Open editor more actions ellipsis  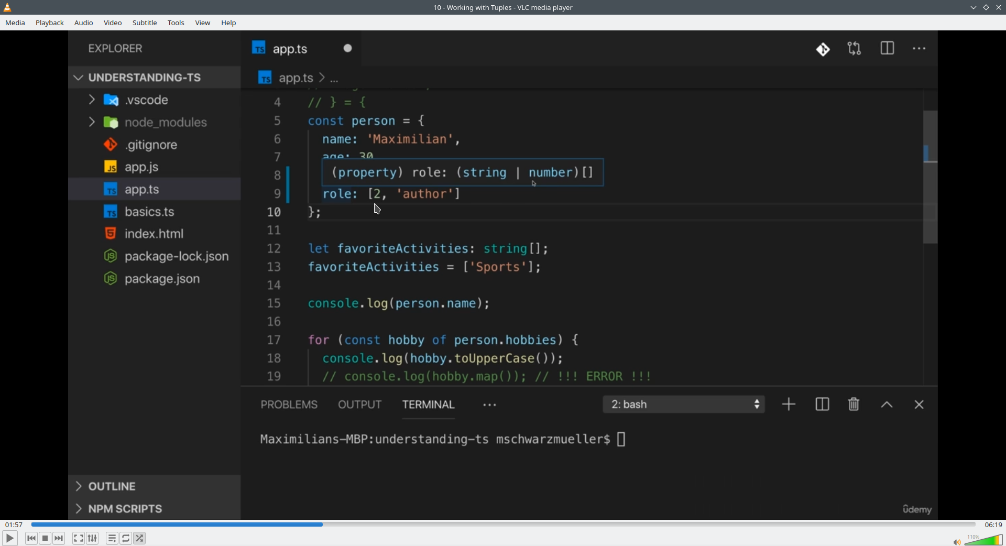[x=920, y=49]
